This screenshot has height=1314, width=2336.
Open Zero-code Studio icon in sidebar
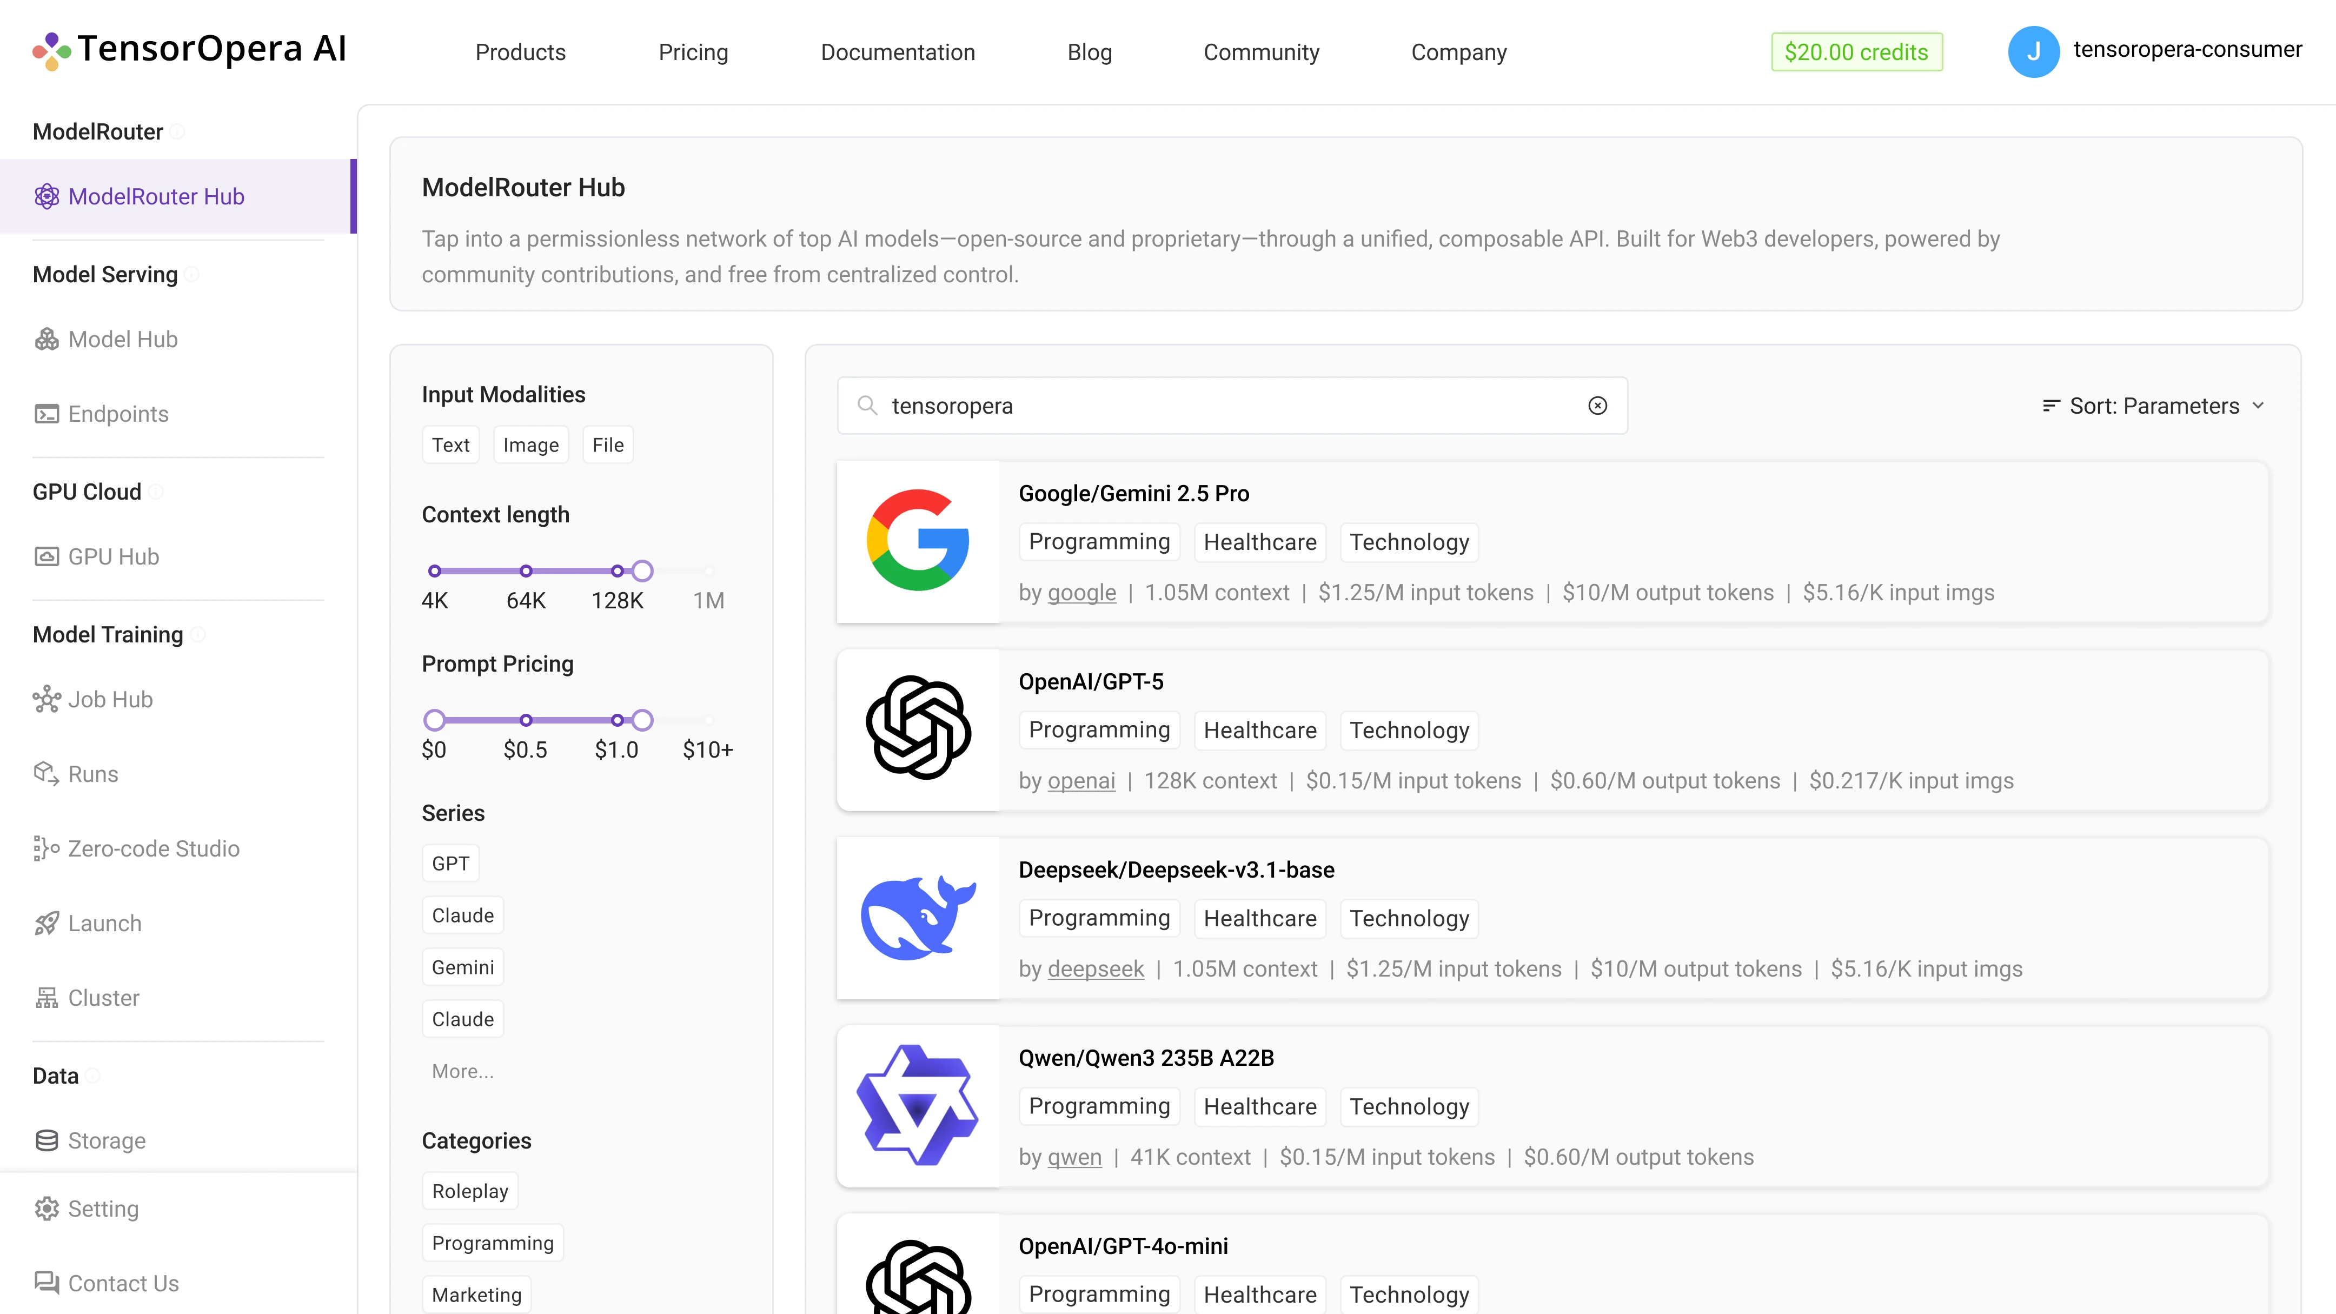(47, 849)
